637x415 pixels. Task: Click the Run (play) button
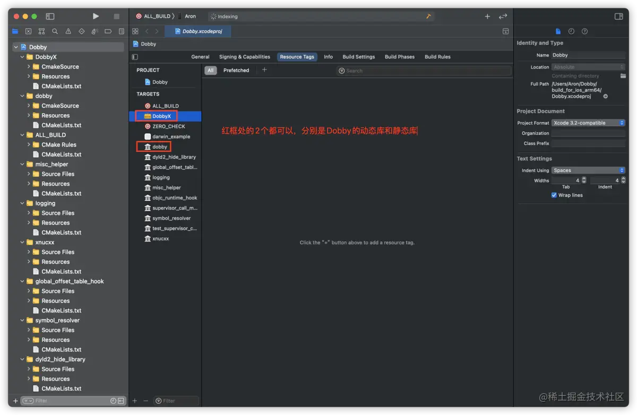[x=96, y=16]
